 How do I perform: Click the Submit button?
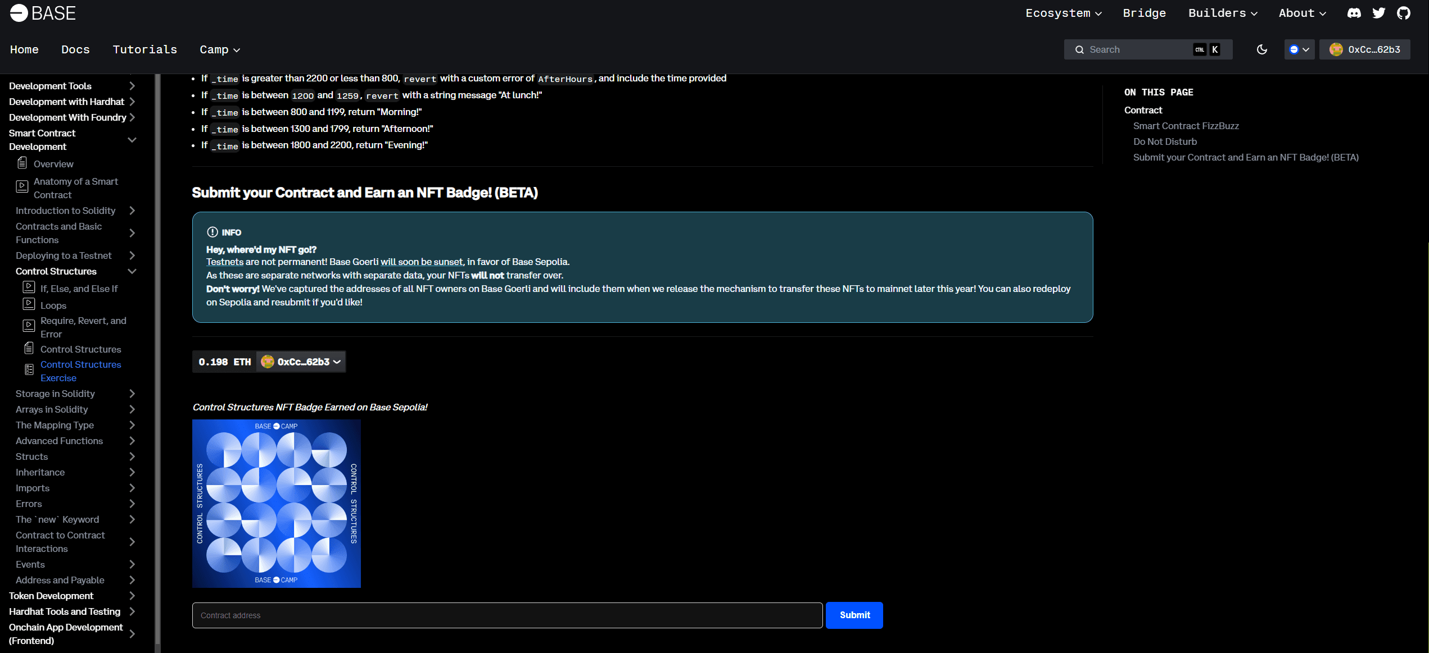[x=854, y=615]
